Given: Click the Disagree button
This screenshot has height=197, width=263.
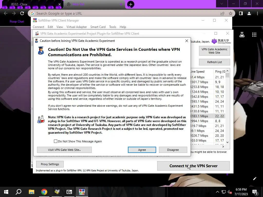Looking at the screenshot, I should coord(173,150).
